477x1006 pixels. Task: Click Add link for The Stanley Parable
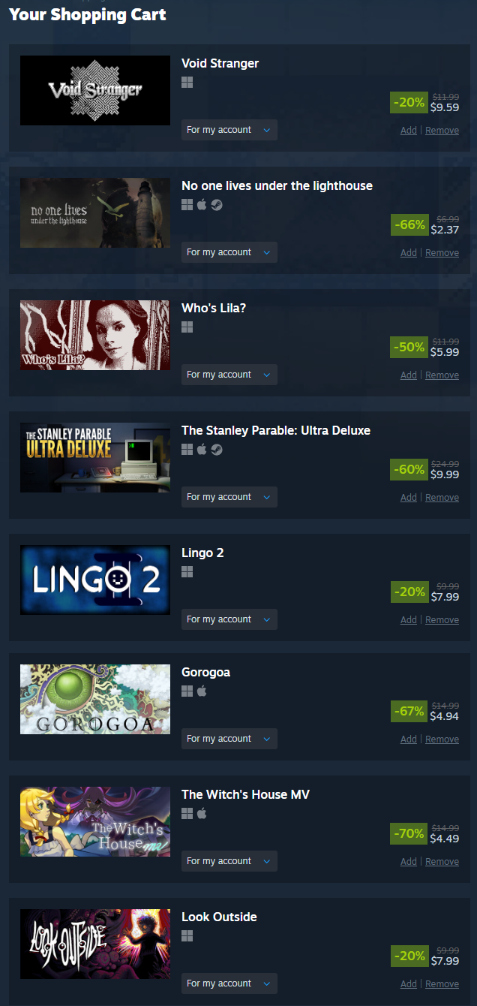pos(409,498)
